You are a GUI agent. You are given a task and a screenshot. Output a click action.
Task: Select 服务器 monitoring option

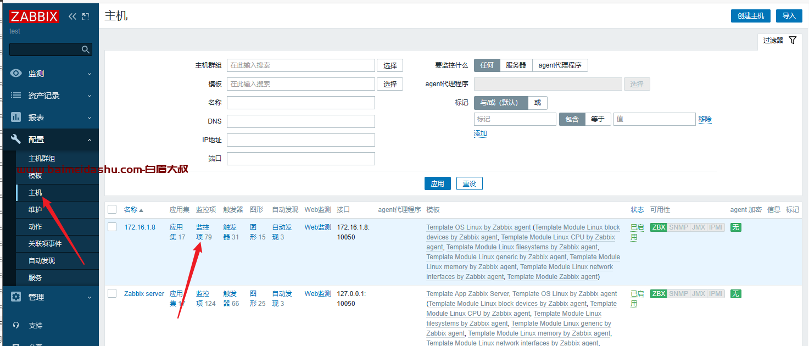[x=516, y=65]
